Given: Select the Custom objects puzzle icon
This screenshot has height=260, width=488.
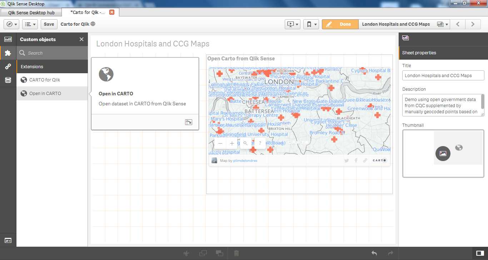Looking at the screenshot, I should [x=8, y=53].
